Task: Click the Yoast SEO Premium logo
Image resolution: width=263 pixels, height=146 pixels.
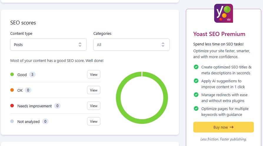Action: point(223,13)
